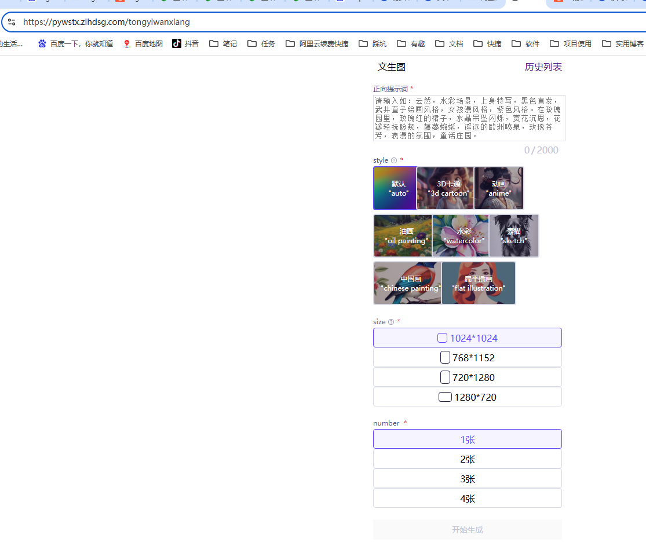
Task: Choose the 1280*720 size option
Action: click(x=467, y=397)
